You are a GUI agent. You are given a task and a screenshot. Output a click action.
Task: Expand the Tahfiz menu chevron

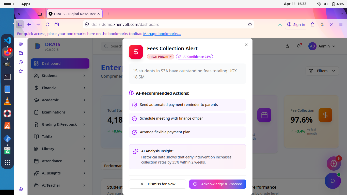pyautogui.click(x=84, y=137)
